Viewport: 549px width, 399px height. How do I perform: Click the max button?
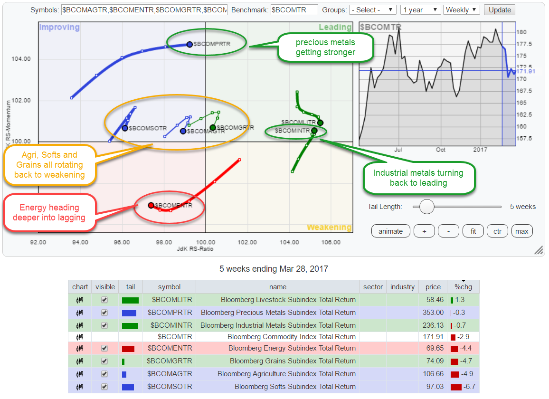(521, 231)
